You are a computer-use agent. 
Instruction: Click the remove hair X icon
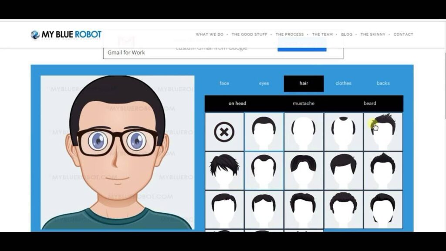(224, 132)
